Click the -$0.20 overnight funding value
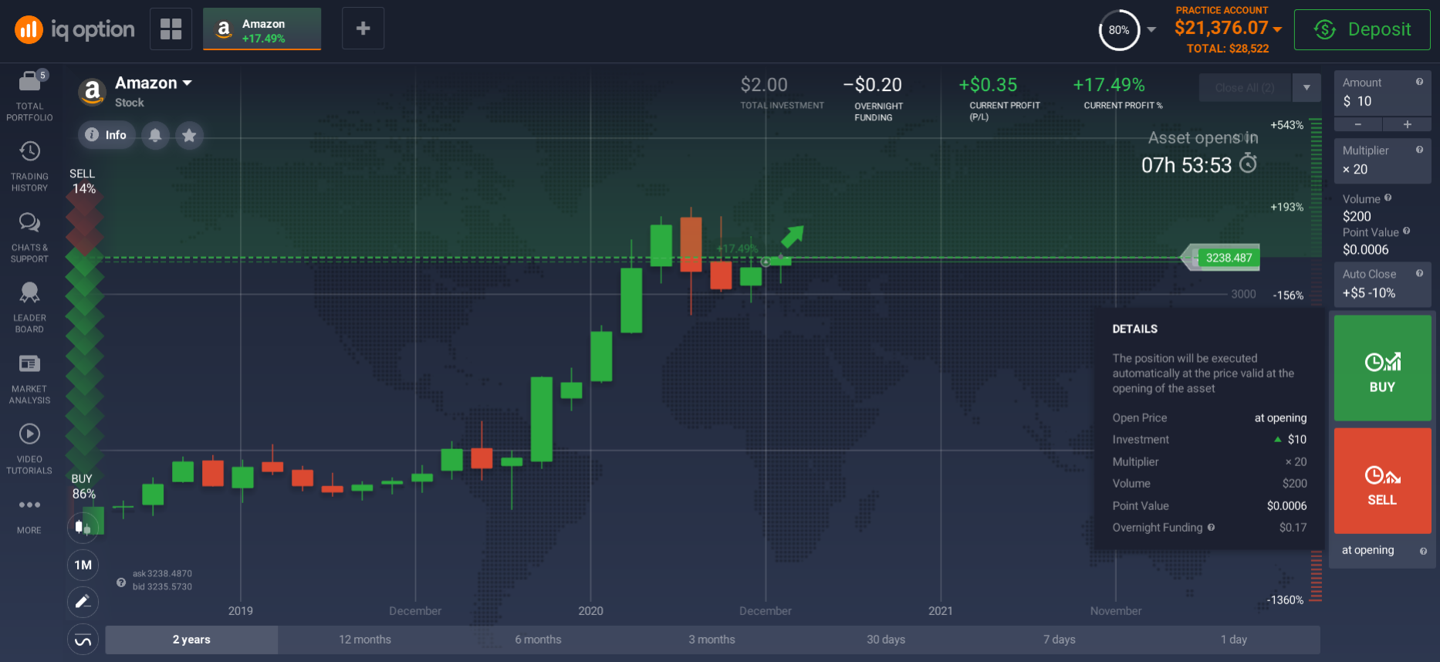1440x662 pixels. coord(873,85)
